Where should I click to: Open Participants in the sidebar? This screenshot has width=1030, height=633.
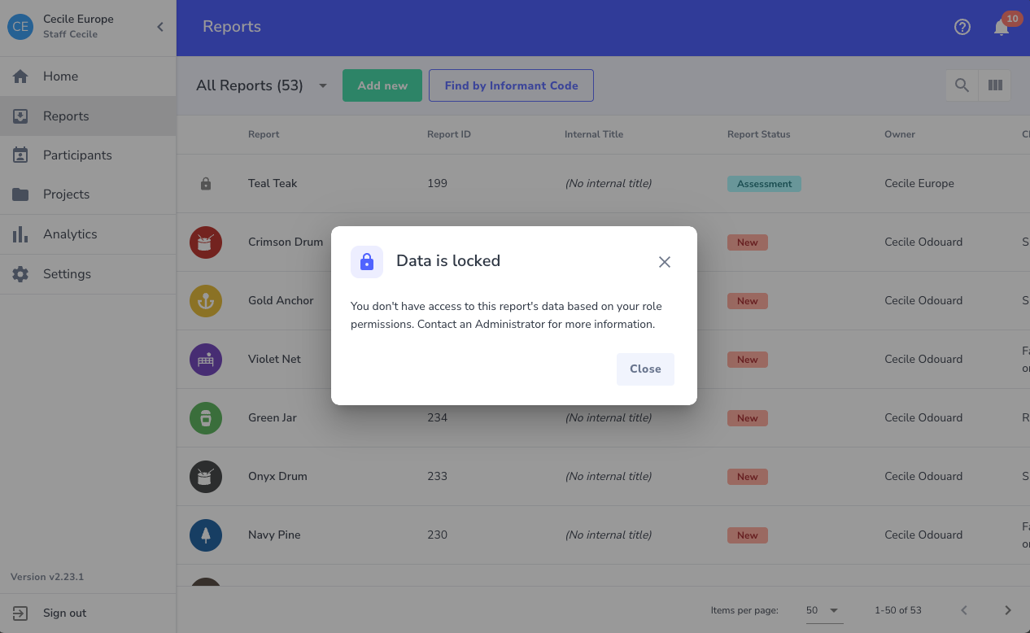tap(77, 155)
